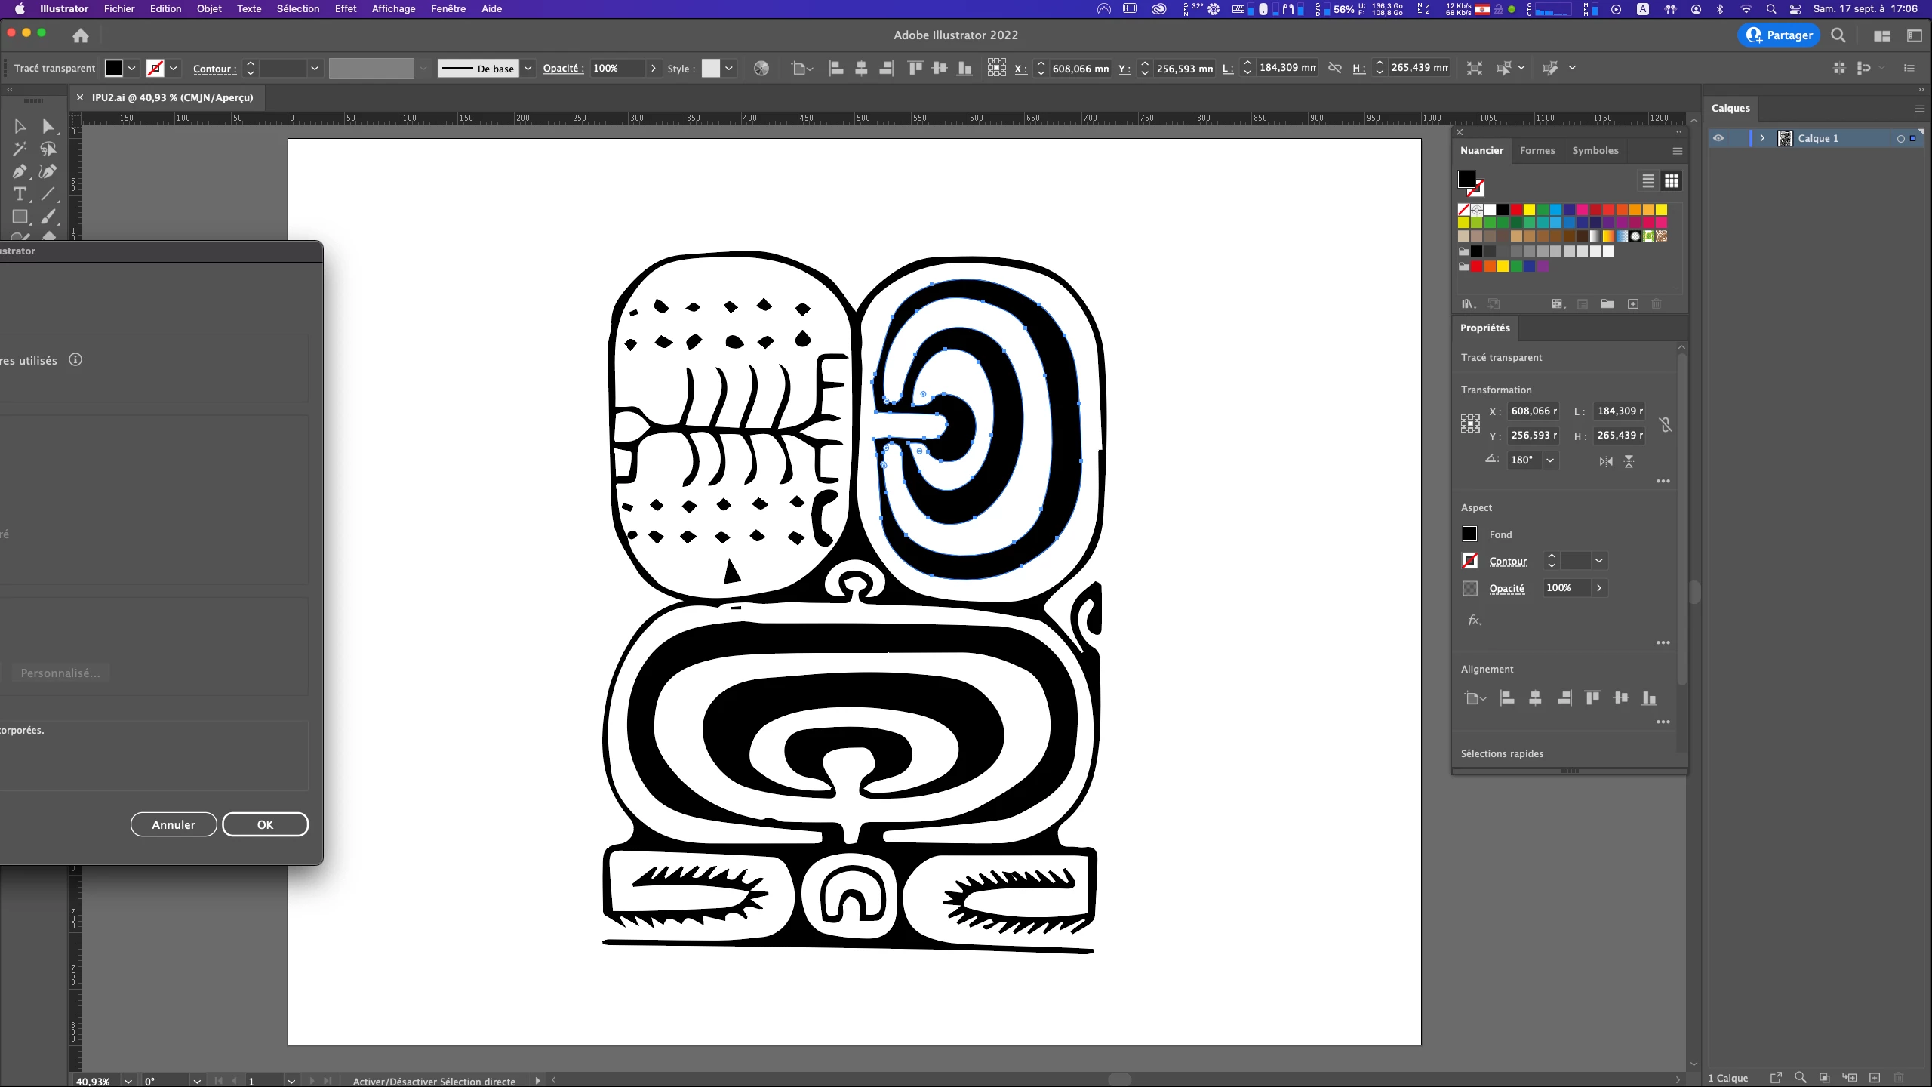This screenshot has width=1932, height=1087.
Task: Select the Direct Selection tool
Action: point(48,126)
